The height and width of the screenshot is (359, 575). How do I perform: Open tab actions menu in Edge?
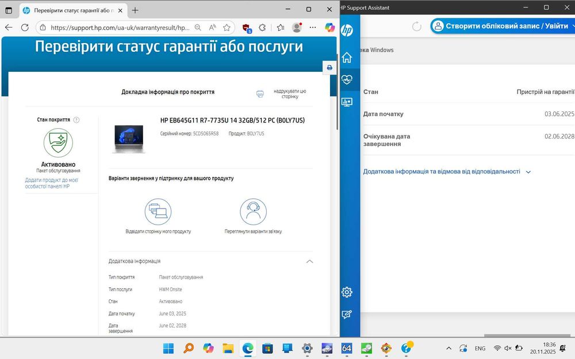click(9, 10)
